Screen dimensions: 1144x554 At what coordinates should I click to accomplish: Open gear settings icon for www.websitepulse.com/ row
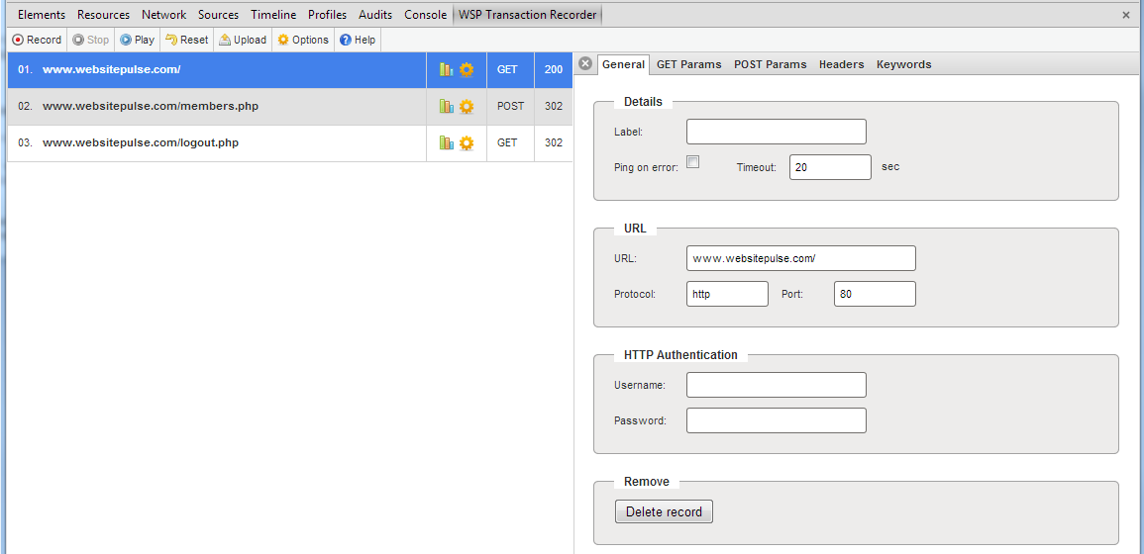(467, 70)
